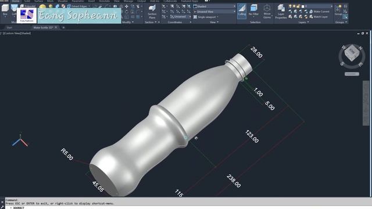Image resolution: width=372 pixels, height=209 pixels.
Task: Open the Manage ribbon tab
Action: pyautogui.click(x=128, y=1)
